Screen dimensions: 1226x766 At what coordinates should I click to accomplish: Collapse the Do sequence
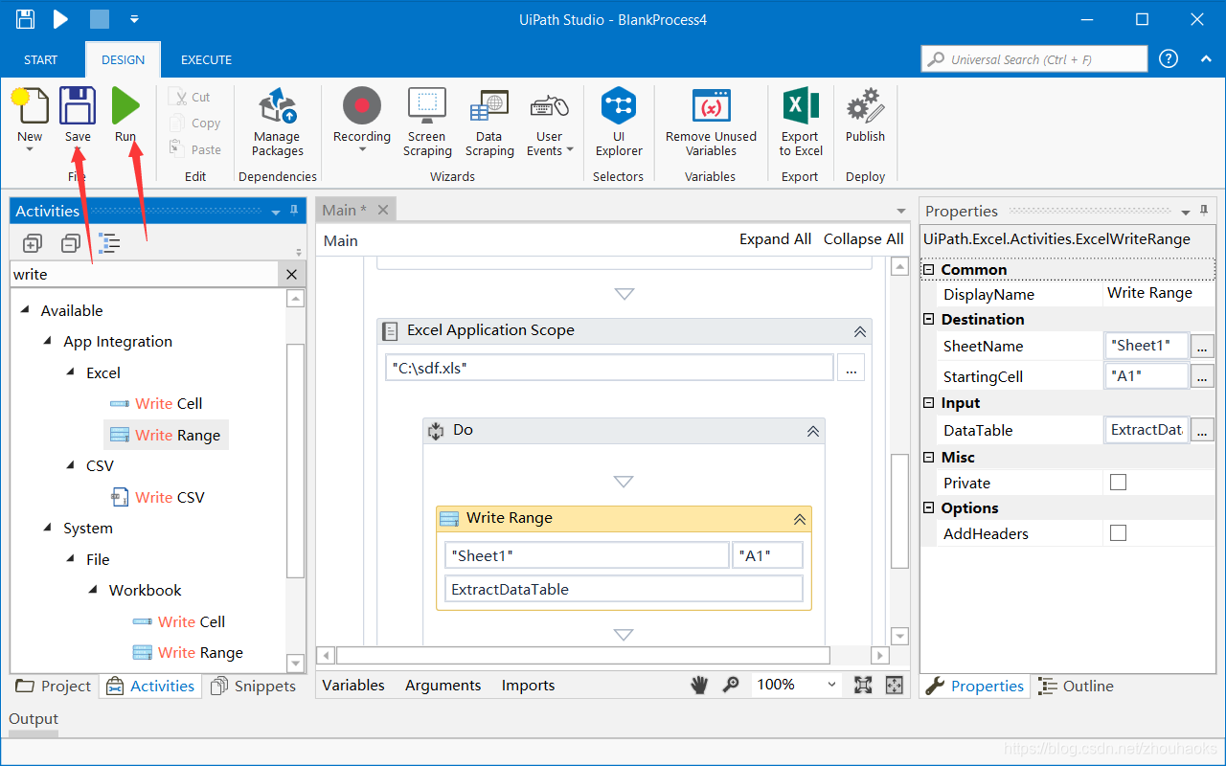click(x=812, y=431)
